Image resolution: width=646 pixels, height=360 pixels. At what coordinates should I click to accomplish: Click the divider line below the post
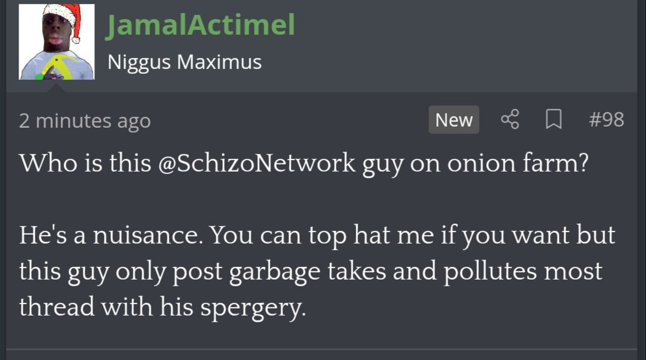point(323,349)
